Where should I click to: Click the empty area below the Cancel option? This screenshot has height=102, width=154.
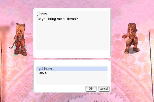click(x=72, y=80)
